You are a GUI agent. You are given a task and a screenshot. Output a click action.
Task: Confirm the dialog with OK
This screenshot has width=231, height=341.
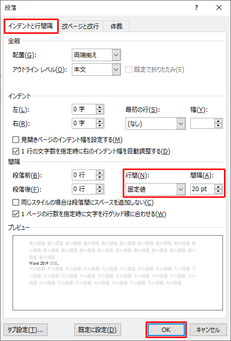tap(166, 329)
